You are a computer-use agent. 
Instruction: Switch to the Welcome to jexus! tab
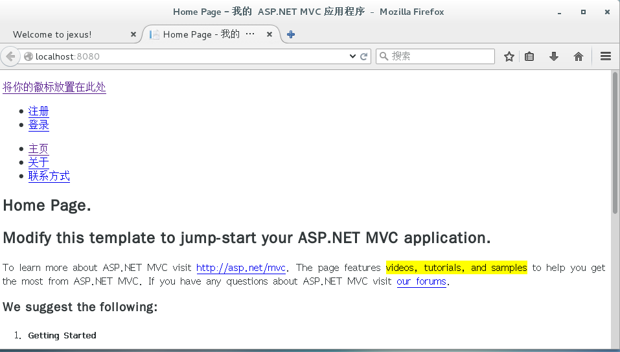tap(71, 34)
